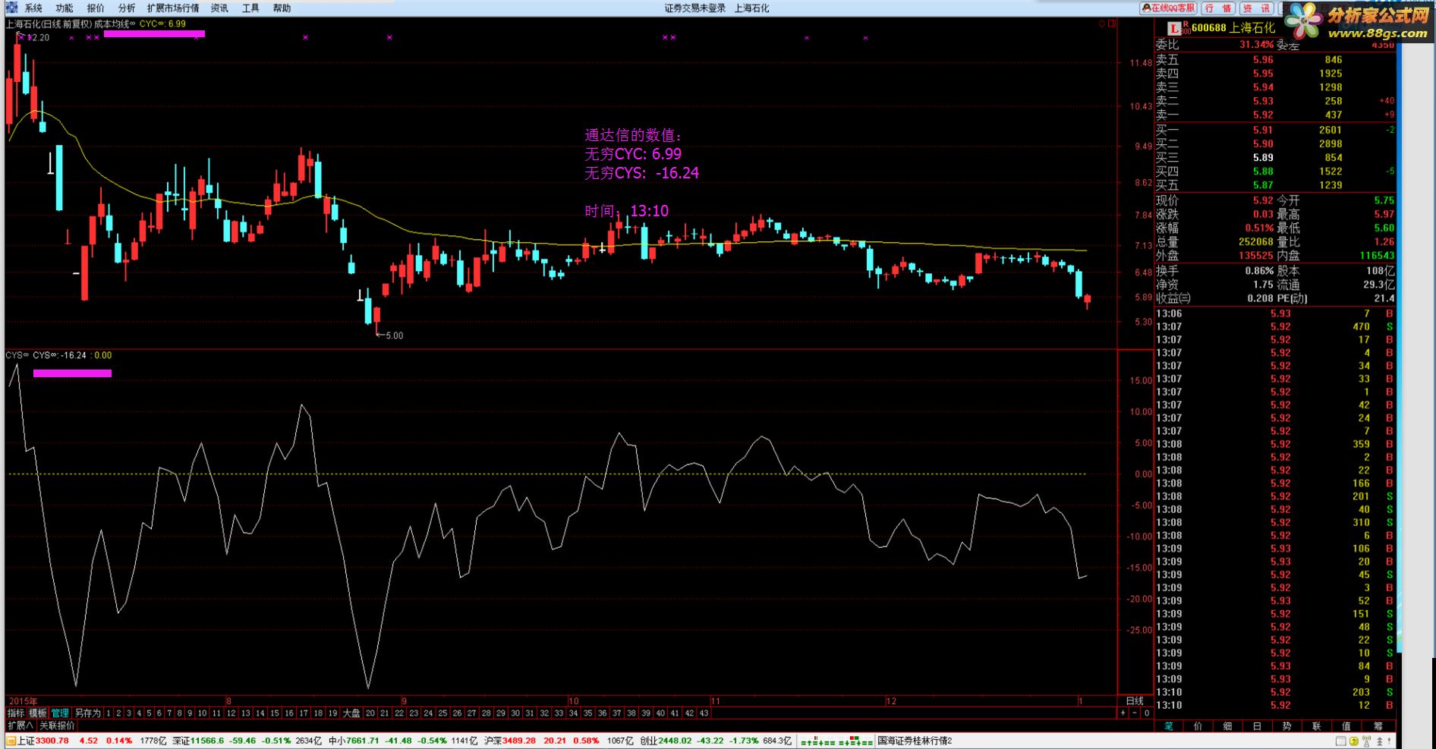Open the 功能 menu

tap(65, 8)
